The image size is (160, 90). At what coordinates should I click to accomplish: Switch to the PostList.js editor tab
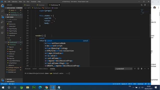pos(41,5)
